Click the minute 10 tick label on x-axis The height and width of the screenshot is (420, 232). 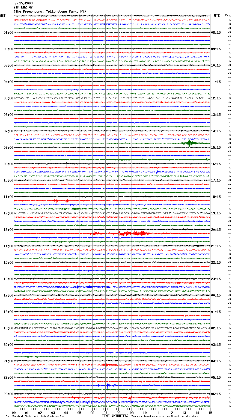pos(145,413)
